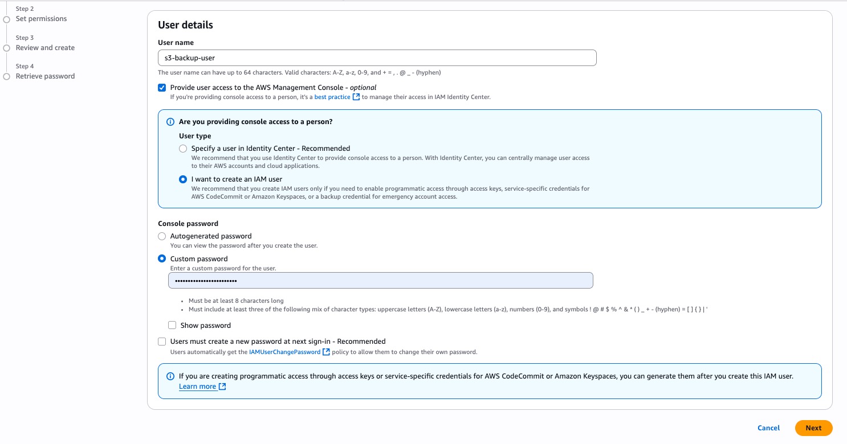The height and width of the screenshot is (444, 847).
Task: Click external link icon after IAMUserChangePassword
Action: (326, 352)
